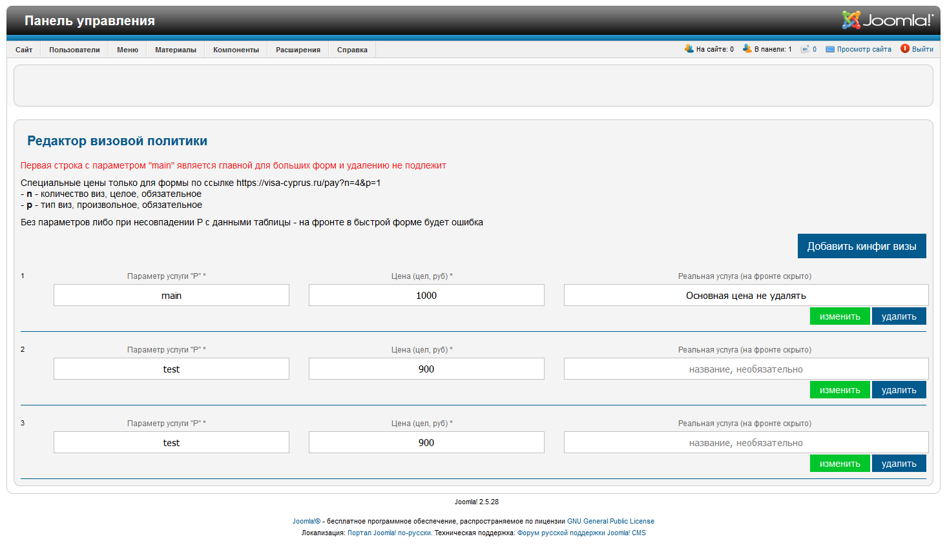Click the 'Реальная услуга (на фронте скрыто)' label in row 3

745,424
